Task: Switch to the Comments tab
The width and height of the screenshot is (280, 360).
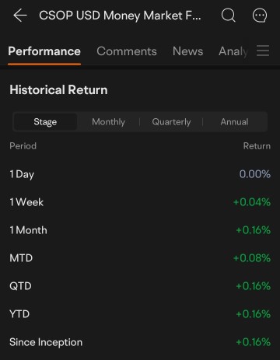Action: [127, 51]
